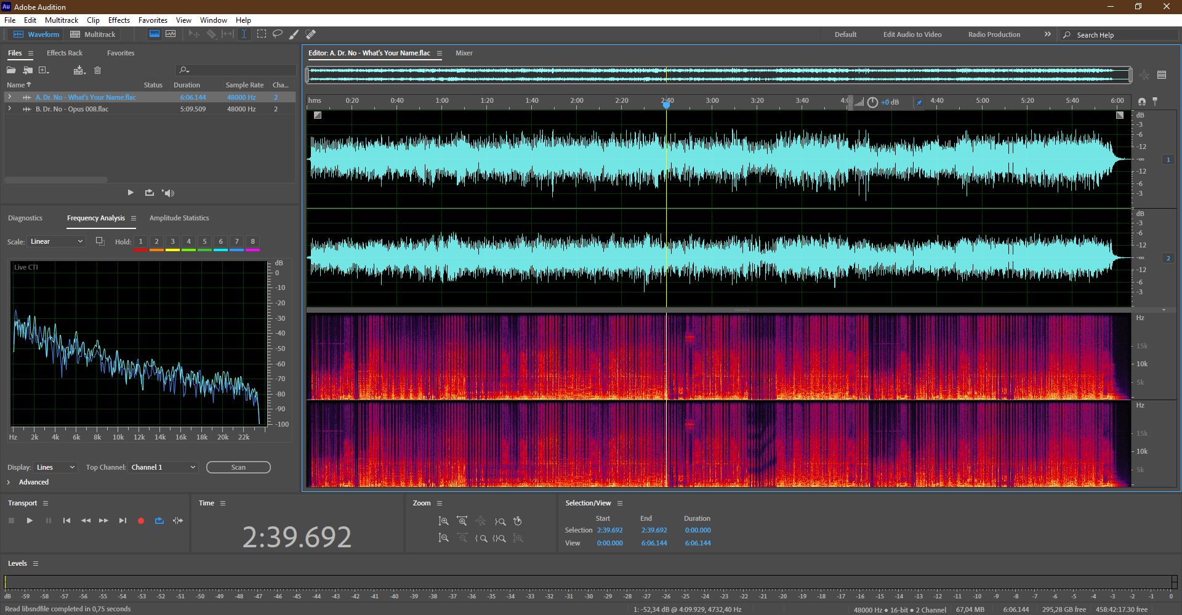The width and height of the screenshot is (1182, 615).
Task: Click the Fast Forward button in Transport
Action: 103,521
